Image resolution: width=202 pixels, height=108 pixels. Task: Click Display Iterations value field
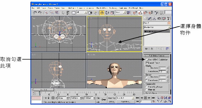coord(162,68)
